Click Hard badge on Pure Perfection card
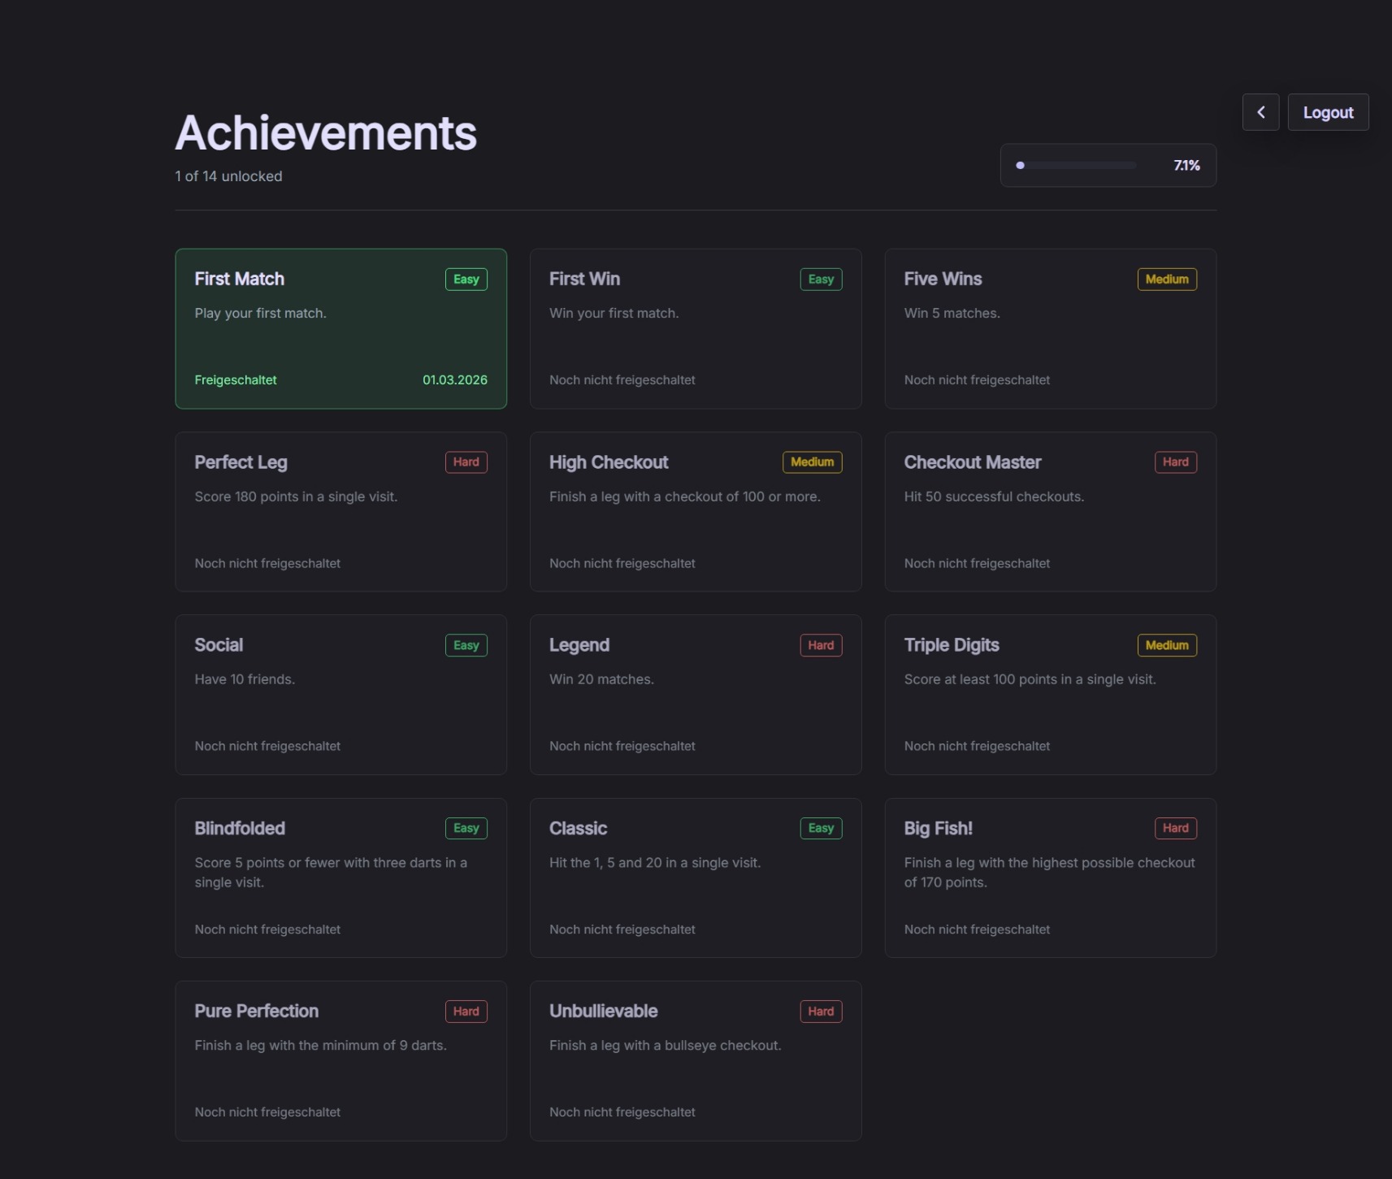Viewport: 1392px width, 1179px height. tap(466, 1012)
